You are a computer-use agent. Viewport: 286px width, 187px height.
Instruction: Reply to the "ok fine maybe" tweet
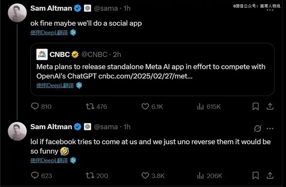[35, 107]
